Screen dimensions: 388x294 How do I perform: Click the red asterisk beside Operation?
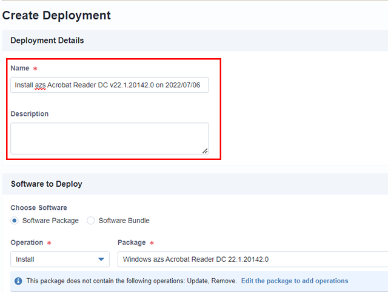click(x=49, y=243)
